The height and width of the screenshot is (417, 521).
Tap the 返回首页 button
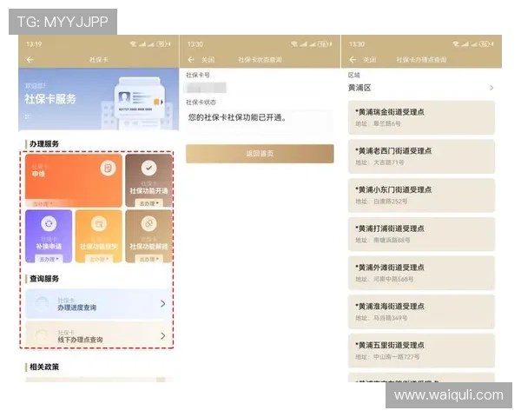(260, 154)
